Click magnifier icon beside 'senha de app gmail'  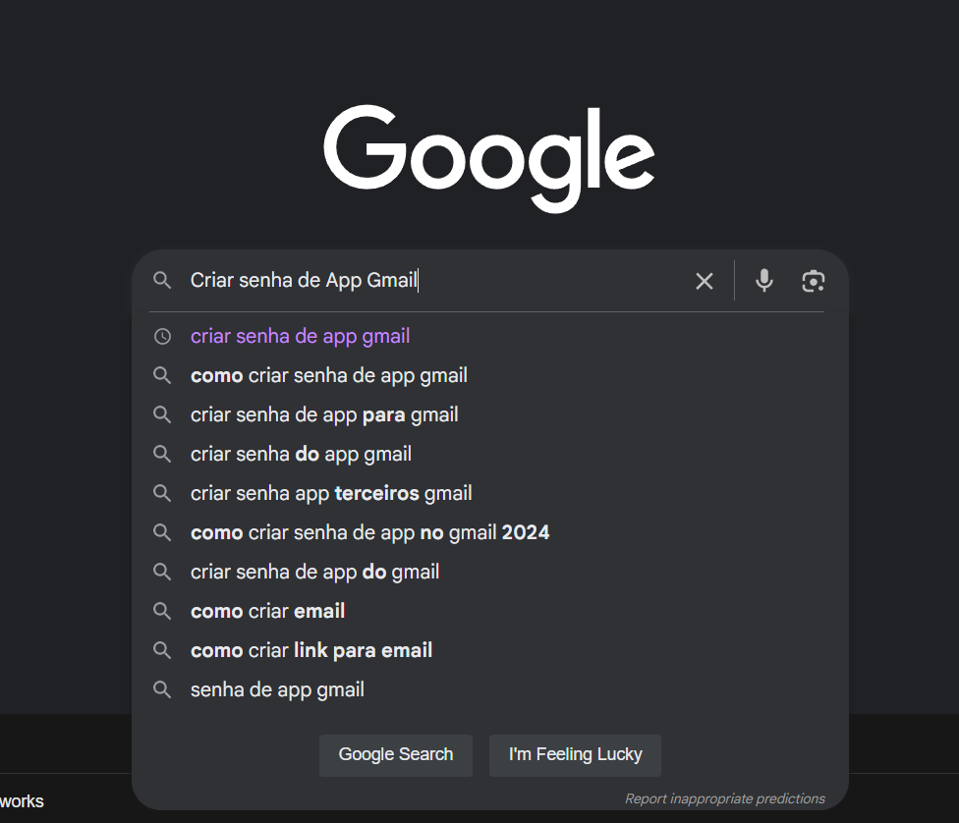(162, 689)
